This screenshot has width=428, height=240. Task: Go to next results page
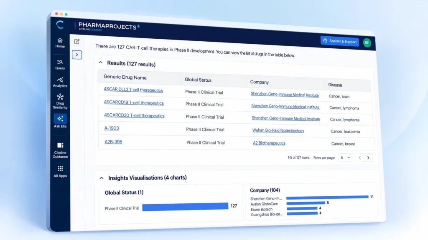click(368, 157)
